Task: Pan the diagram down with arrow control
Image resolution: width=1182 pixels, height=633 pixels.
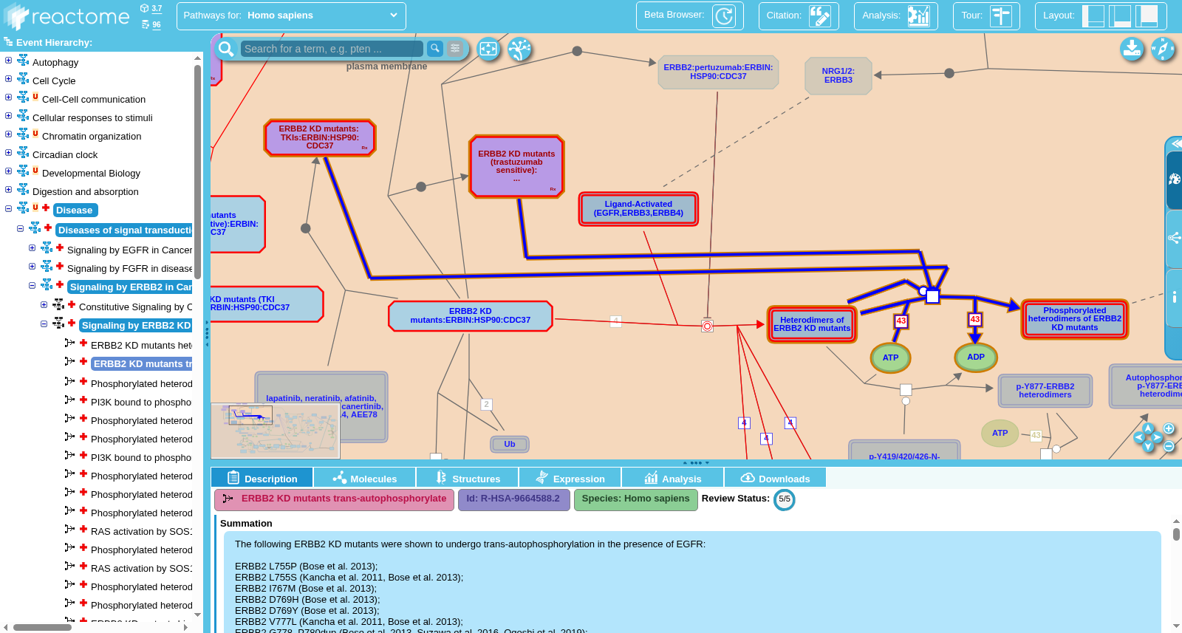Action: pyautogui.click(x=1148, y=446)
